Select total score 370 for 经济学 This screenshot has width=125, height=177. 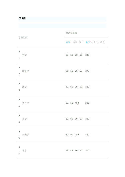pos(87,71)
